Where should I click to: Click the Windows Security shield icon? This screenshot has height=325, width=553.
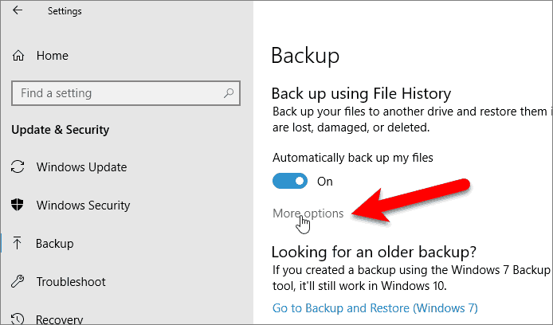click(x=18, y=205)
